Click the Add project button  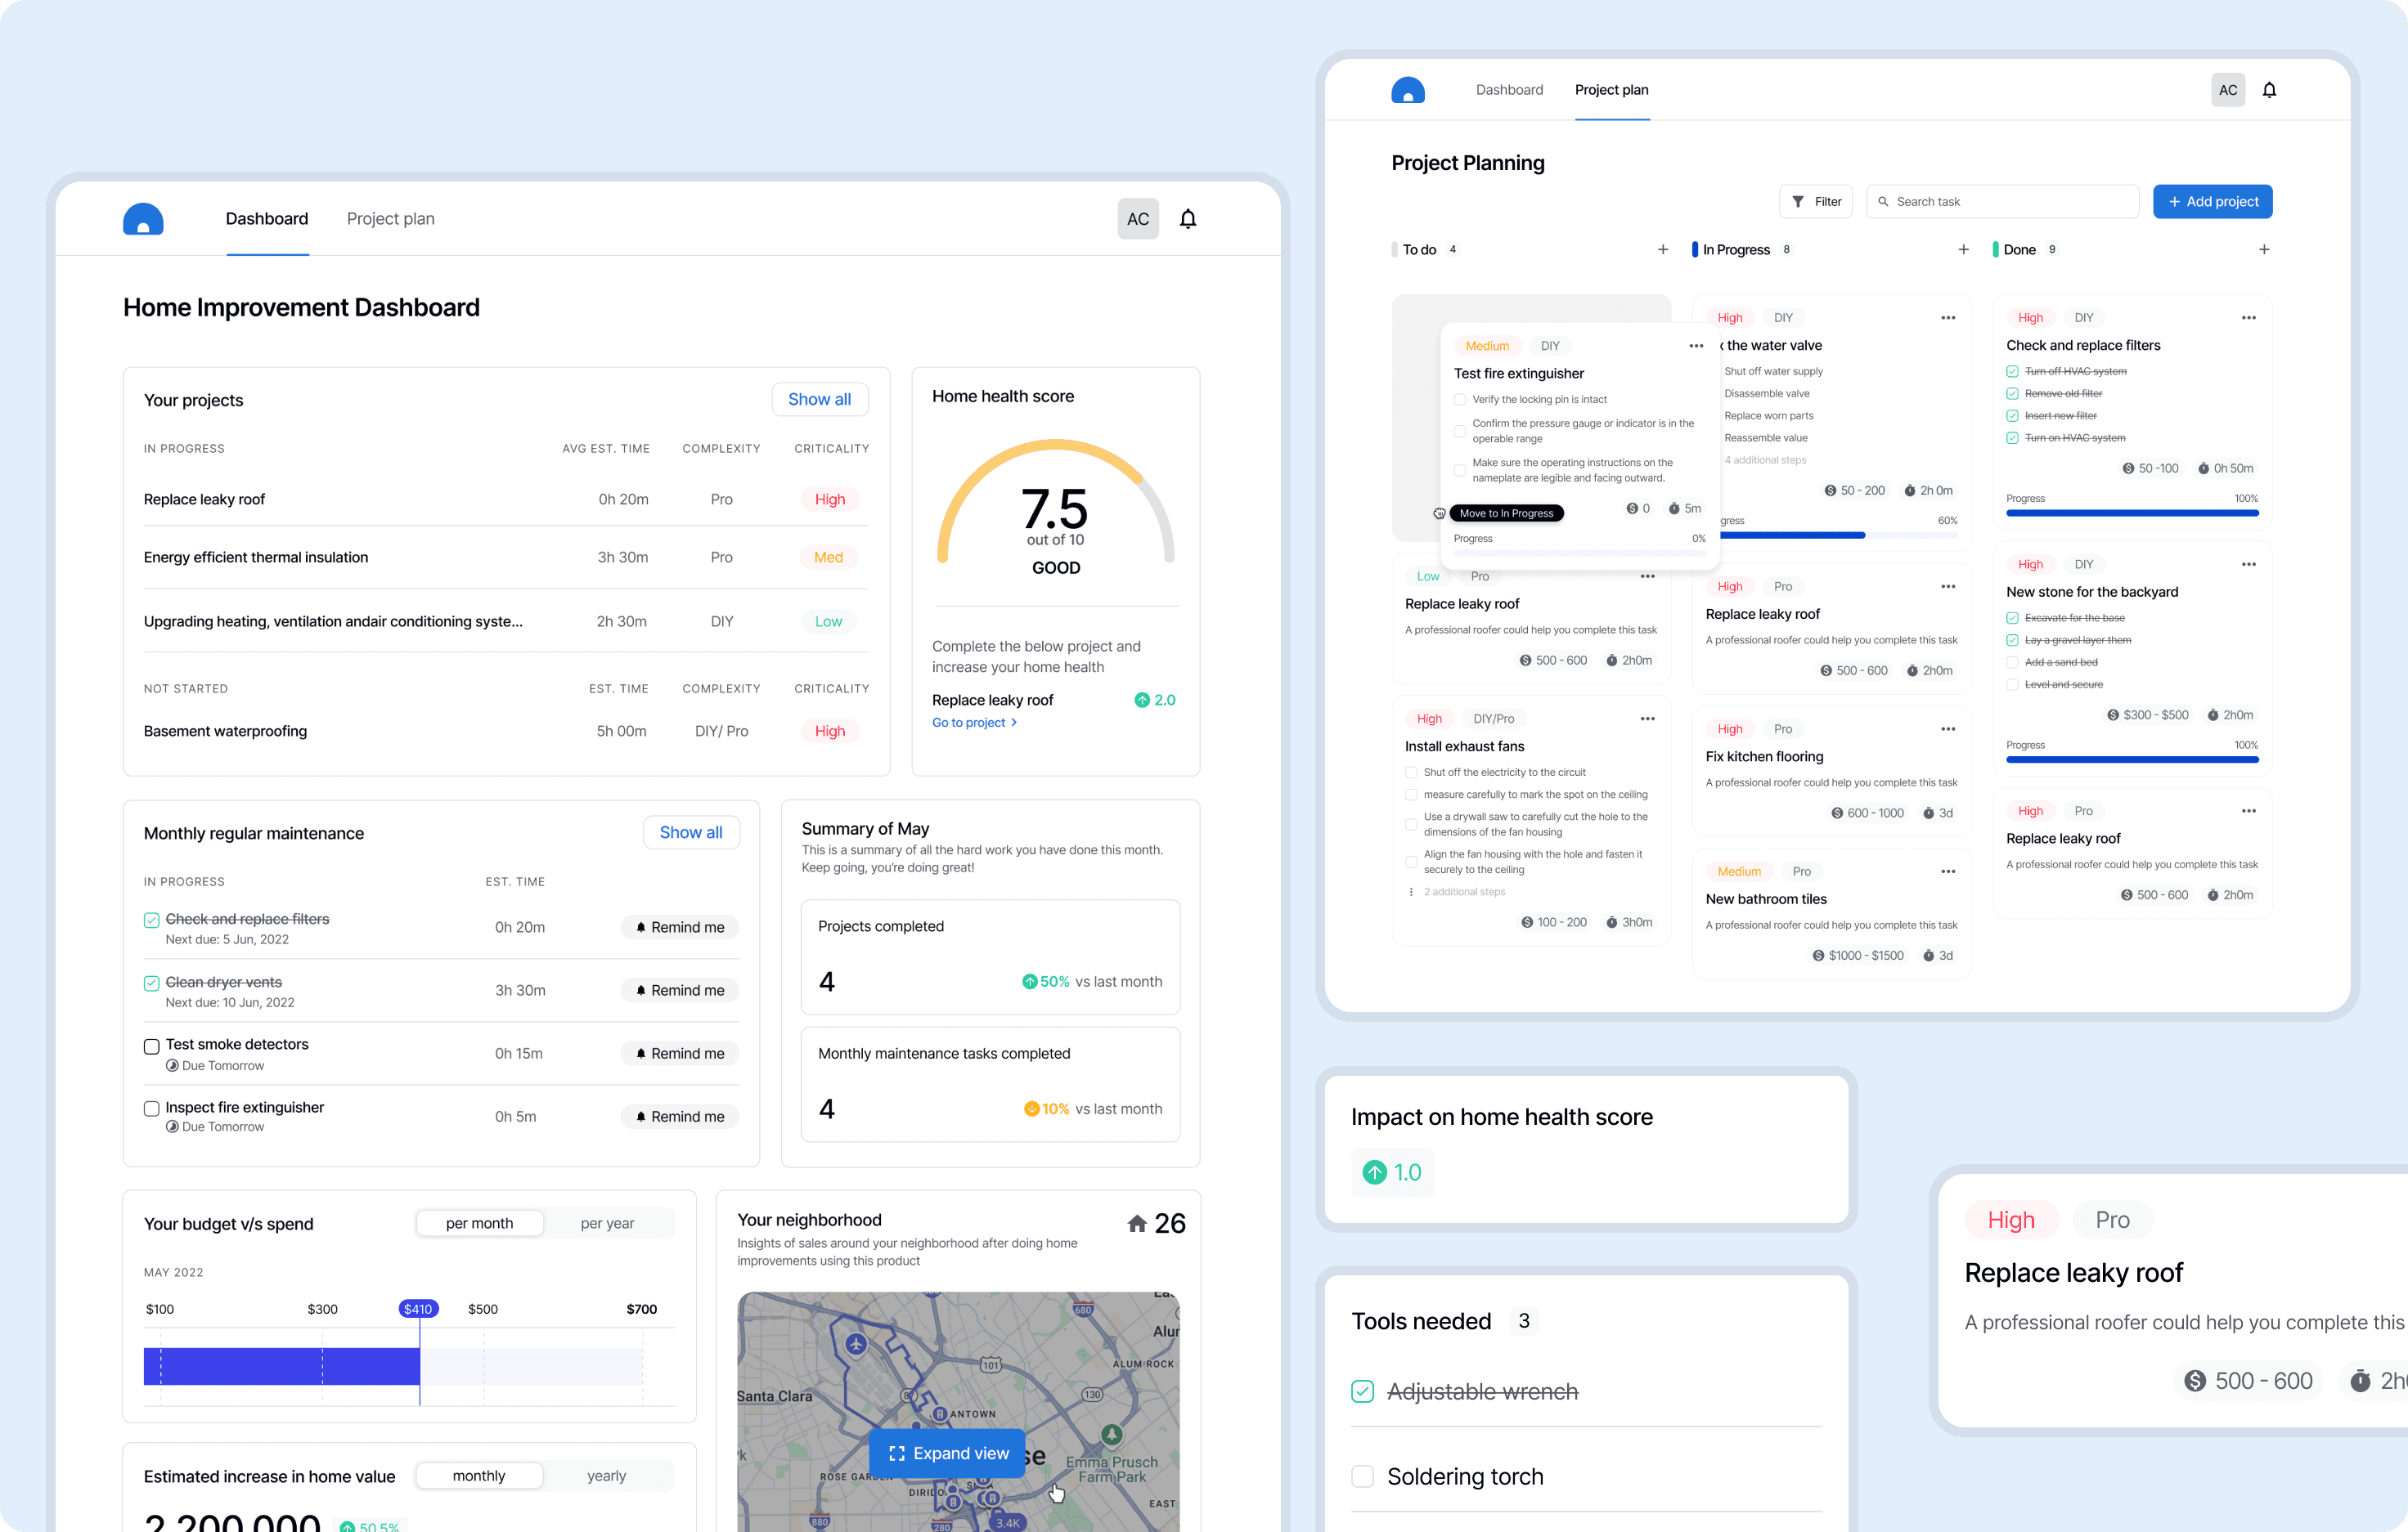coord(2212,202)
